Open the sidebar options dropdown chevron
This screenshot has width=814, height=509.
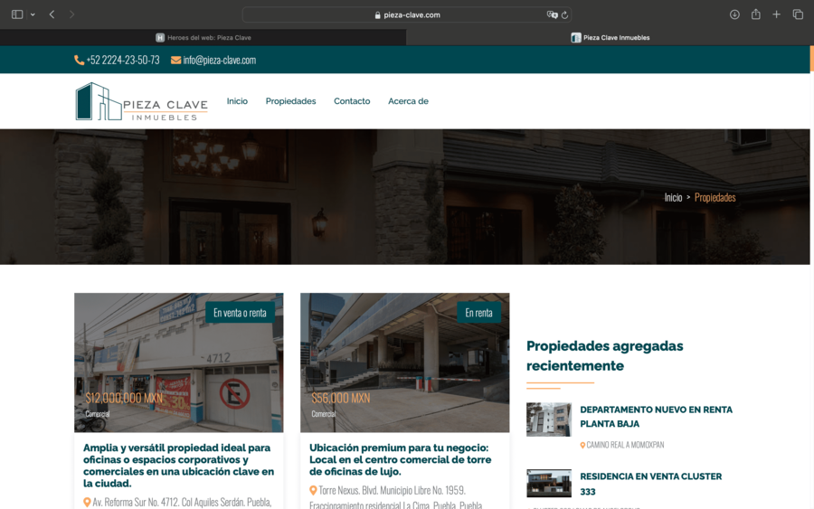click(x=33, y=14)
